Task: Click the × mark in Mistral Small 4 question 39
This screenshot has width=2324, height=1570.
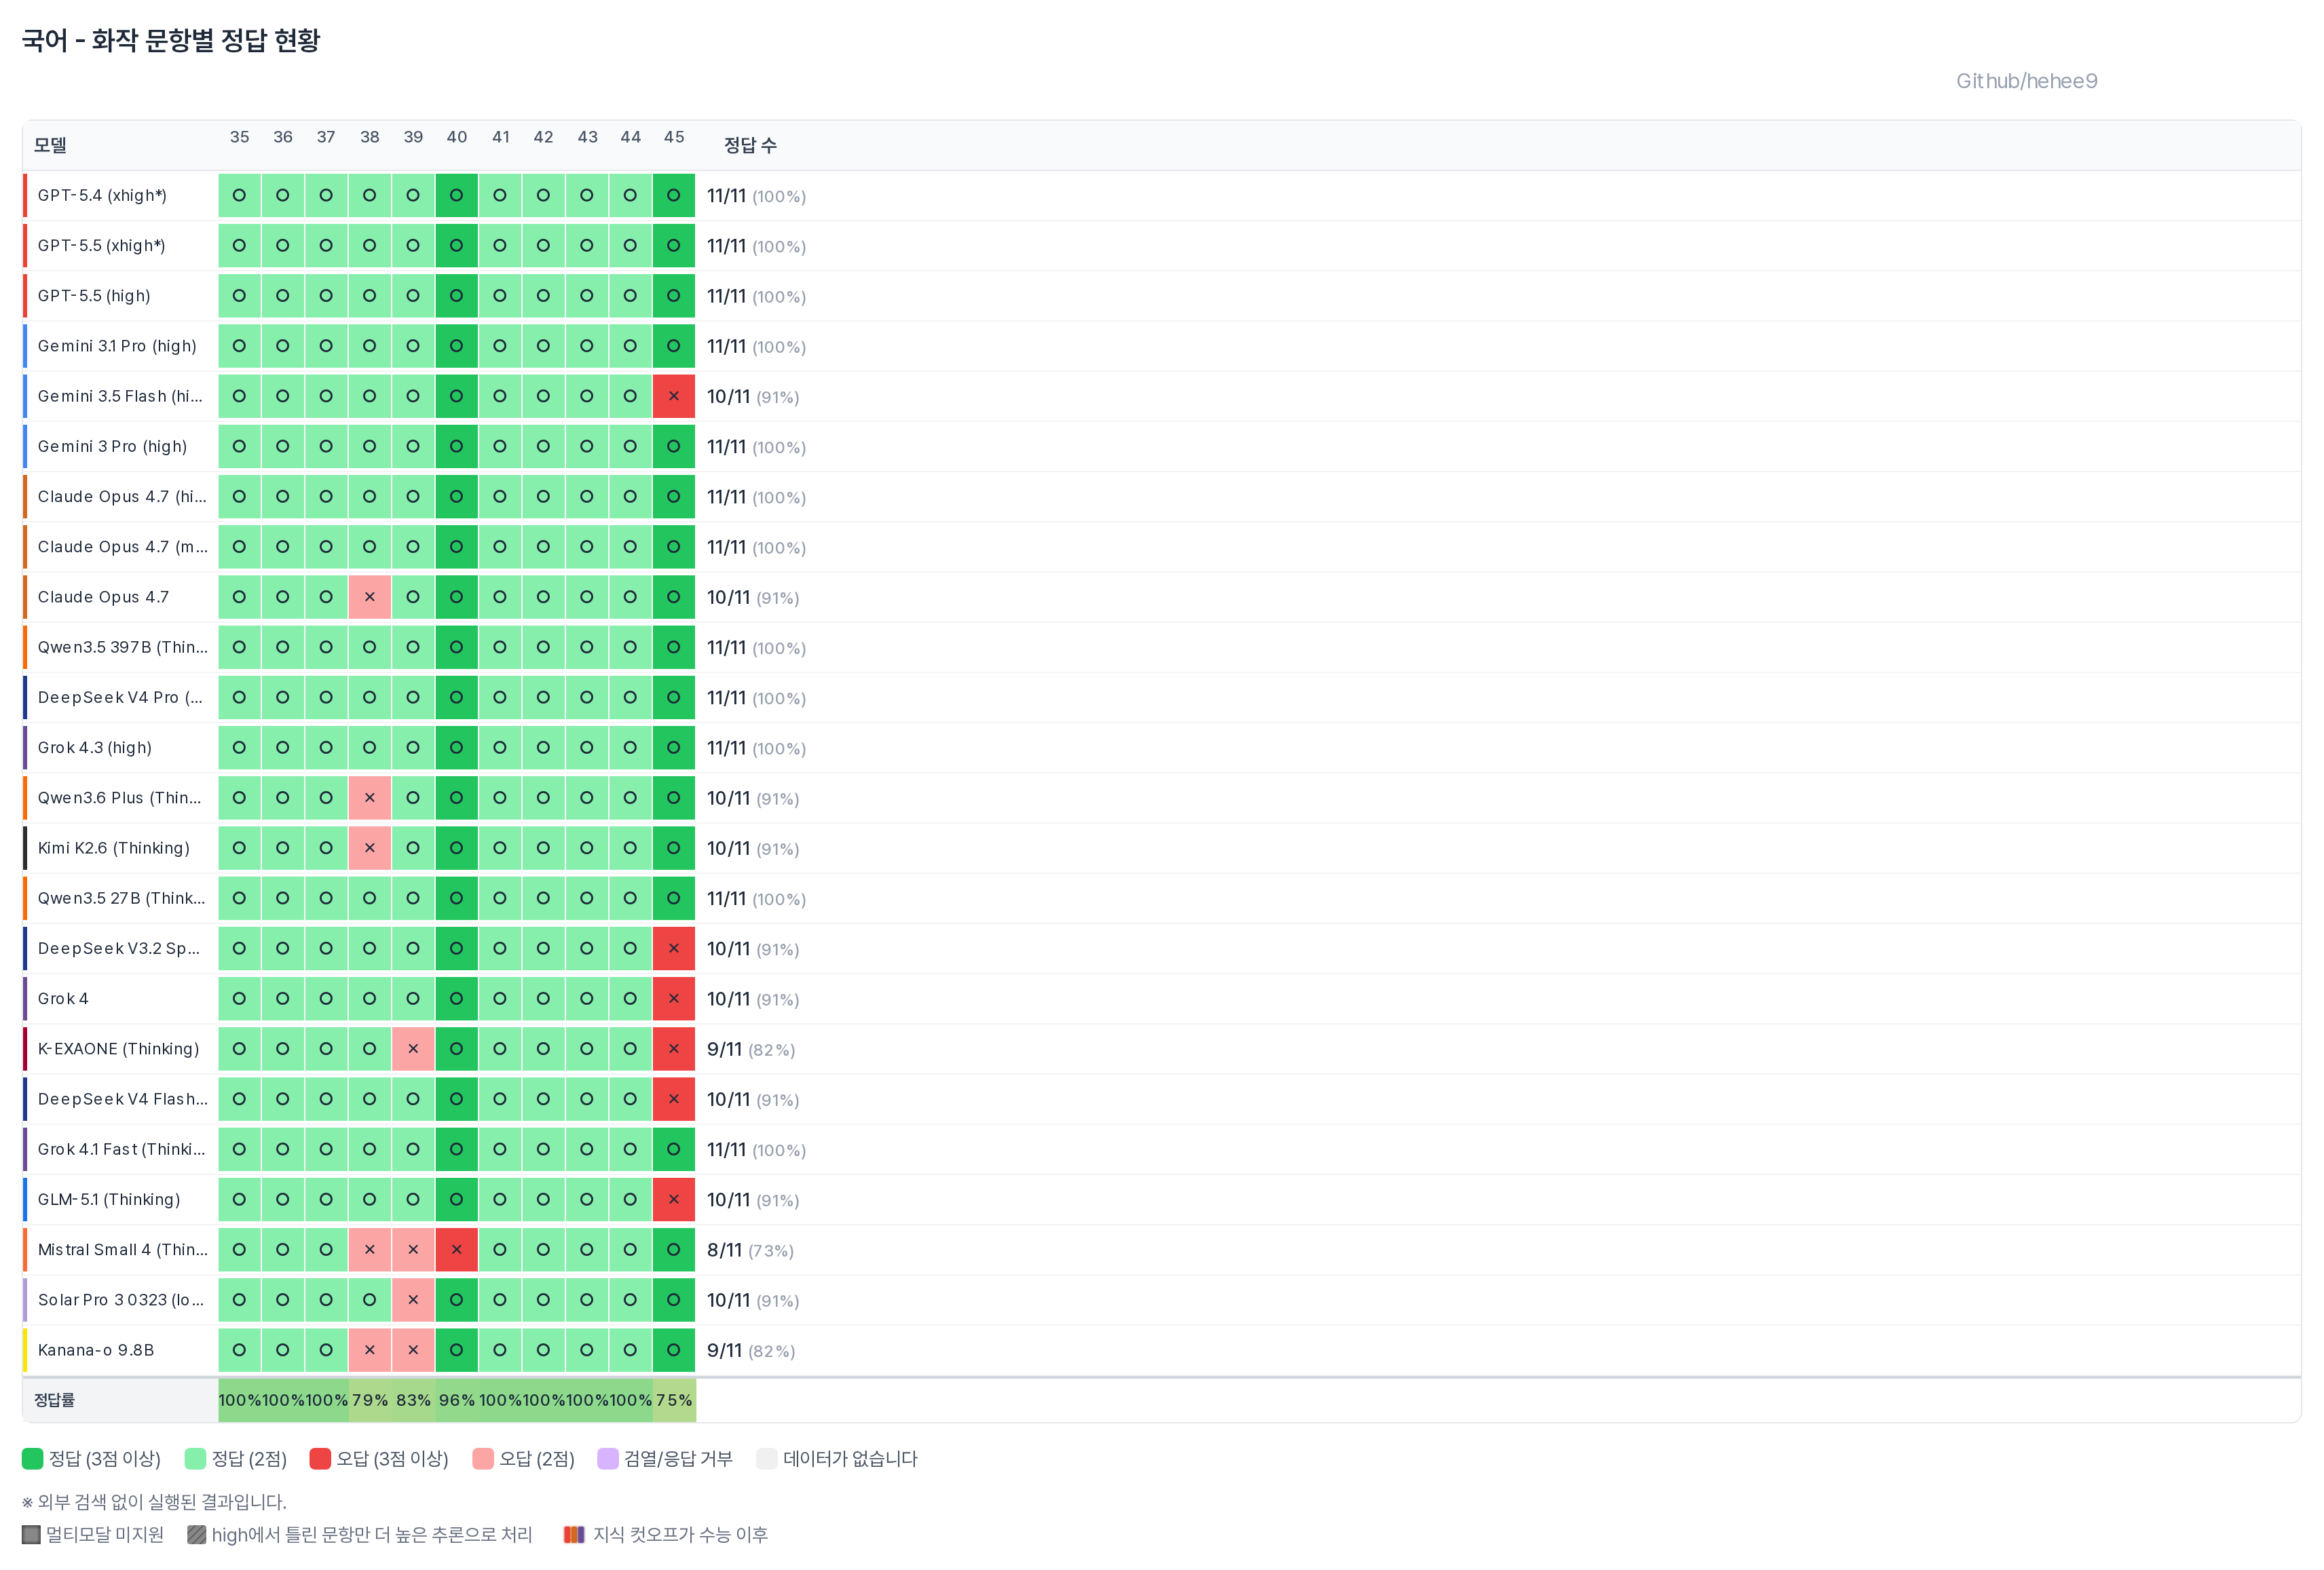Action: pyautogui.click(x=413, y=1250)
